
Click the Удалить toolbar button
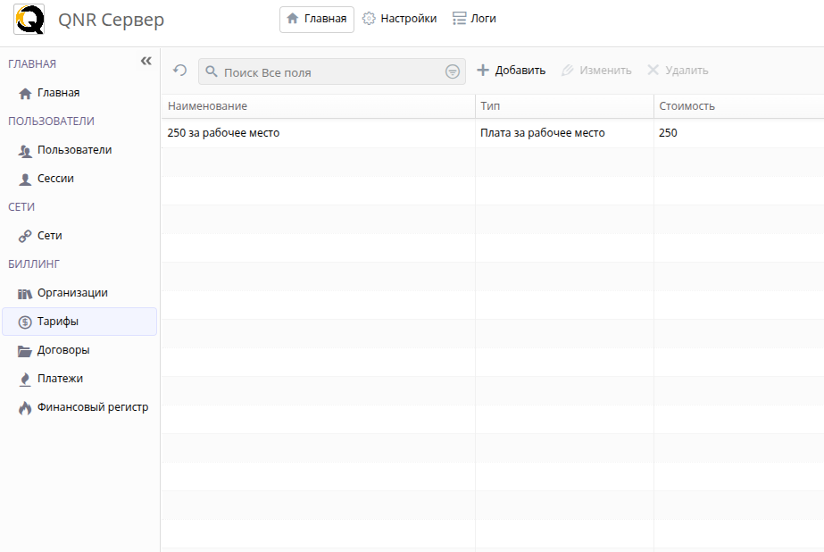pos(678,71)
